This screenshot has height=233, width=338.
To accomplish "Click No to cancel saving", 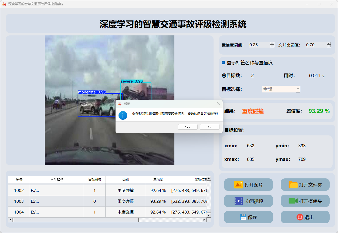I will pos(209,127).
